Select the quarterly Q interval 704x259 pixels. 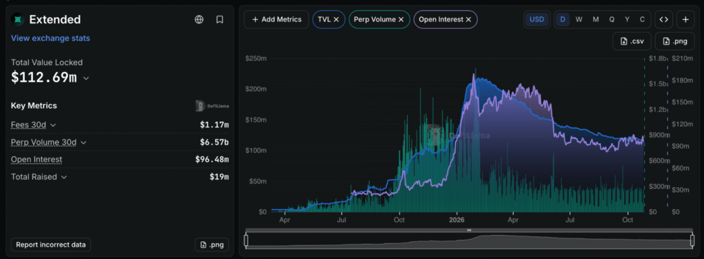pyautogui.click(x=611, y=20)
